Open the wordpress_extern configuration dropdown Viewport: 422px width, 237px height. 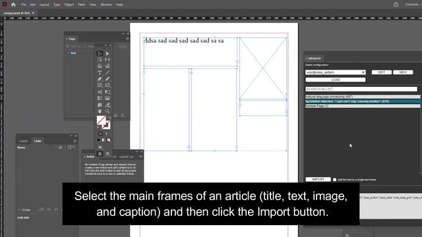[336, 72]
